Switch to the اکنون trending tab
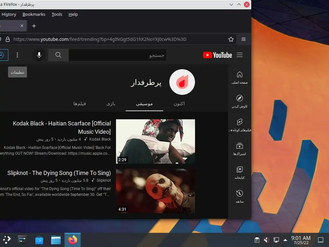 179,104
